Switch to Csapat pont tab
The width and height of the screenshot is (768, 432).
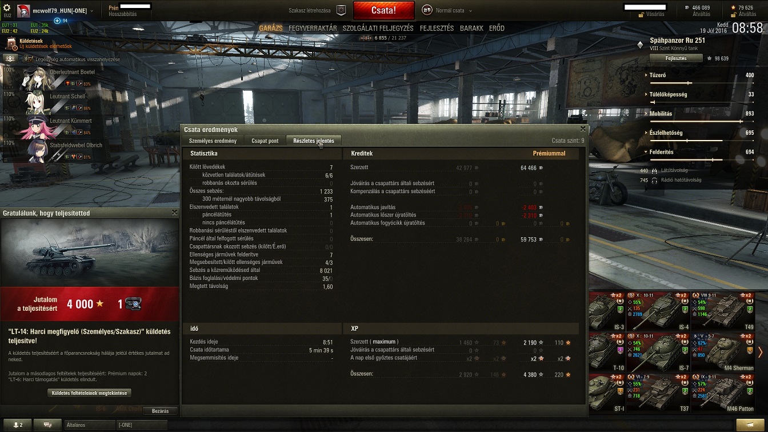pos(265,141)
